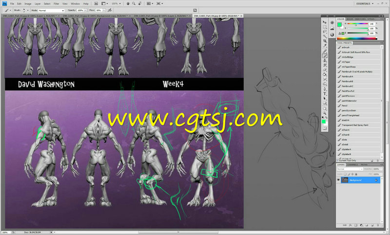Select the pencilTriangleHead tool preset

[x=358, y=115]
